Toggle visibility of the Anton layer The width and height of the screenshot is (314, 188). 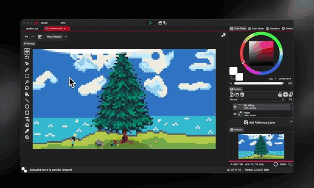[235, 114]
